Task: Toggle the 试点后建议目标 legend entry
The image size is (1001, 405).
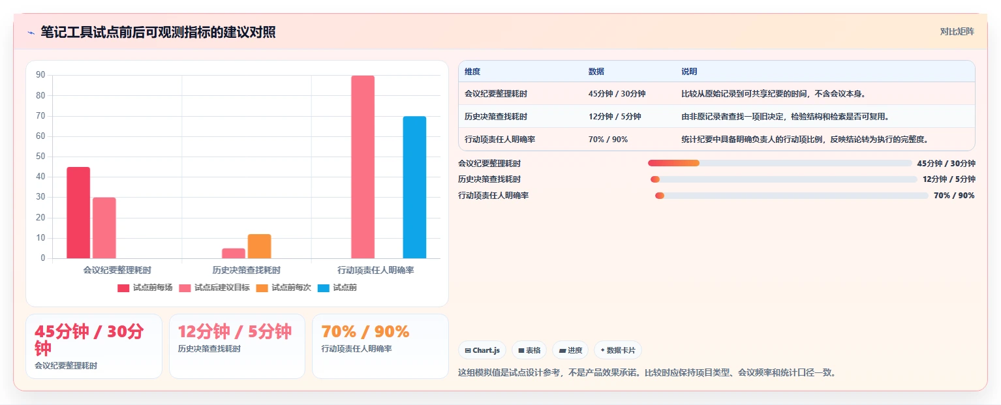Action: (214, 288)
